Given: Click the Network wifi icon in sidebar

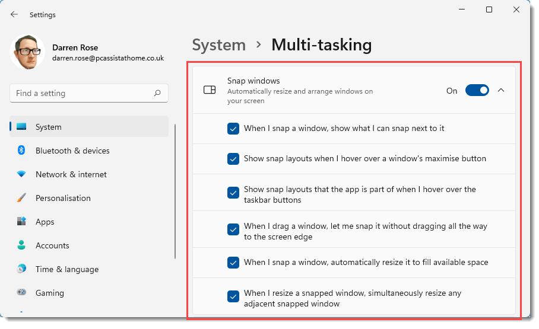Looking at the screenshot, I should [x=21, y=174].
